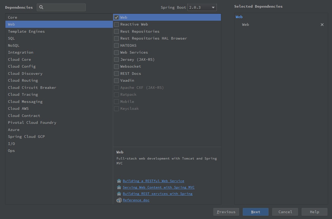The width and height of the screenshot is (332, 219).
Task: Click the disabled Keycloak checkbox
Action: (x=116, y=108)
